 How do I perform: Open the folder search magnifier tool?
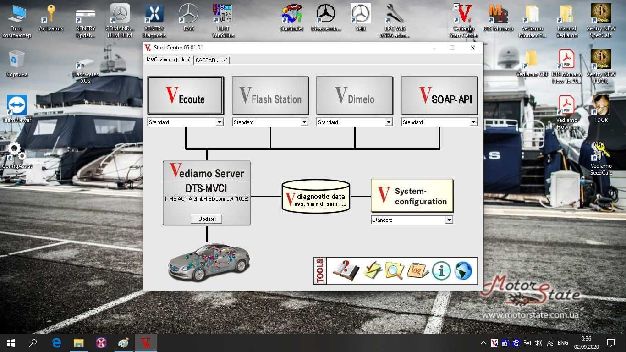pyautogui.click(x=394, y=270)
